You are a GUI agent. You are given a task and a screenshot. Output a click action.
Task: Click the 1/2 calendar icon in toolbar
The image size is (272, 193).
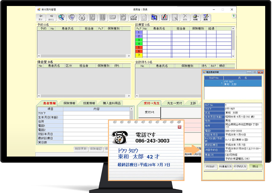(x=164, y=17)
